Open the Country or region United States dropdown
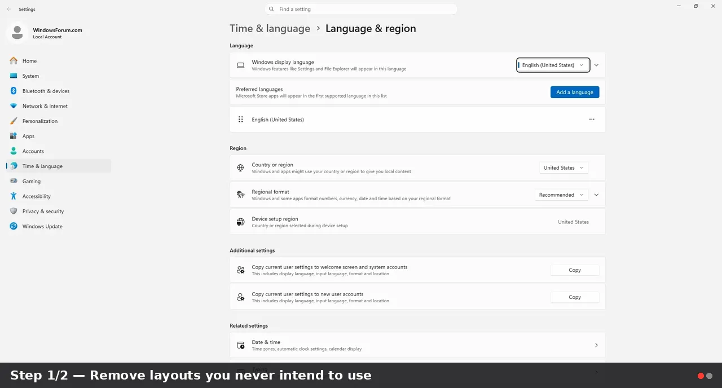Viewport: 722px width, 388px height. (563, 168)
